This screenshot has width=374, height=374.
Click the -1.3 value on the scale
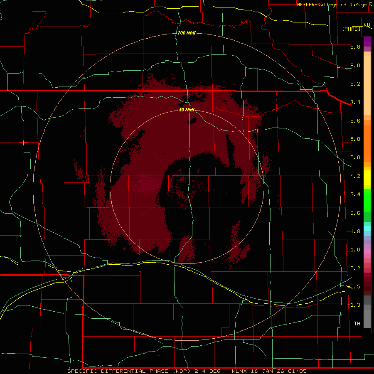click(354, 305)
